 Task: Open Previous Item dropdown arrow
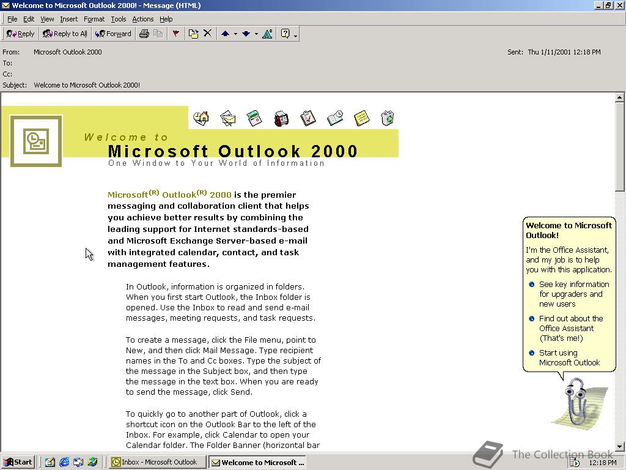(235, 34)
